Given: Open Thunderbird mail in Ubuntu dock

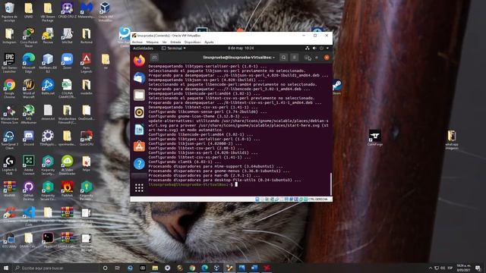Looking at the screenshot, I should (x=139, y=77).
